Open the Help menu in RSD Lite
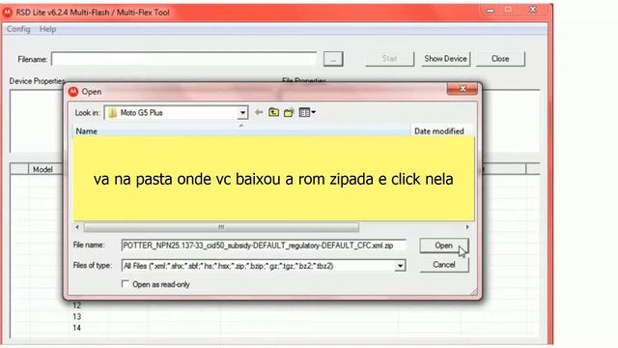Screen dimensions: 618x348 point(47,29)
